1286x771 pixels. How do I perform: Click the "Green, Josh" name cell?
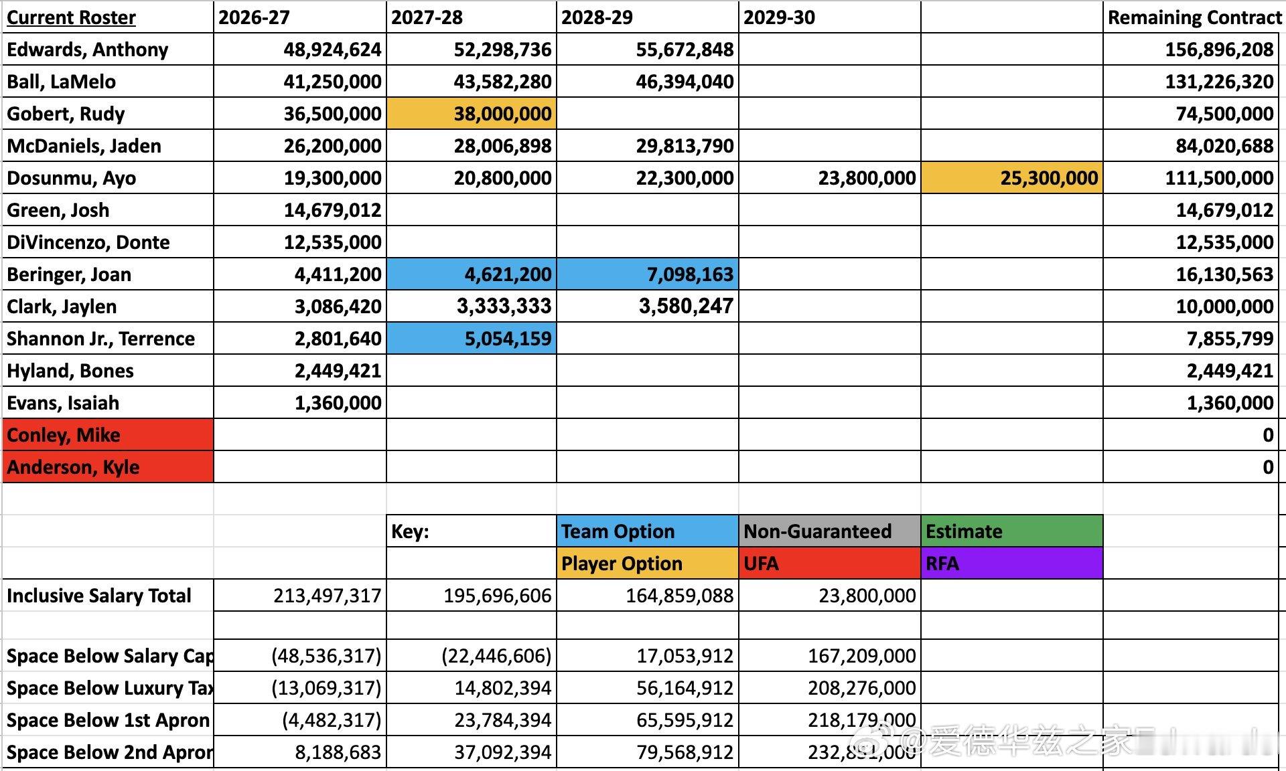108,209
